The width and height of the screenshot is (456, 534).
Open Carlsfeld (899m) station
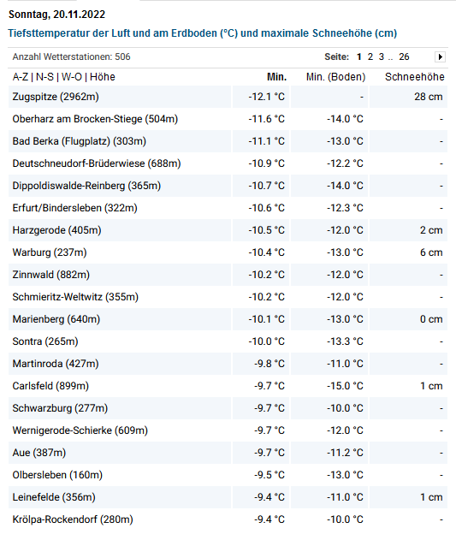(x=50, y=386)
